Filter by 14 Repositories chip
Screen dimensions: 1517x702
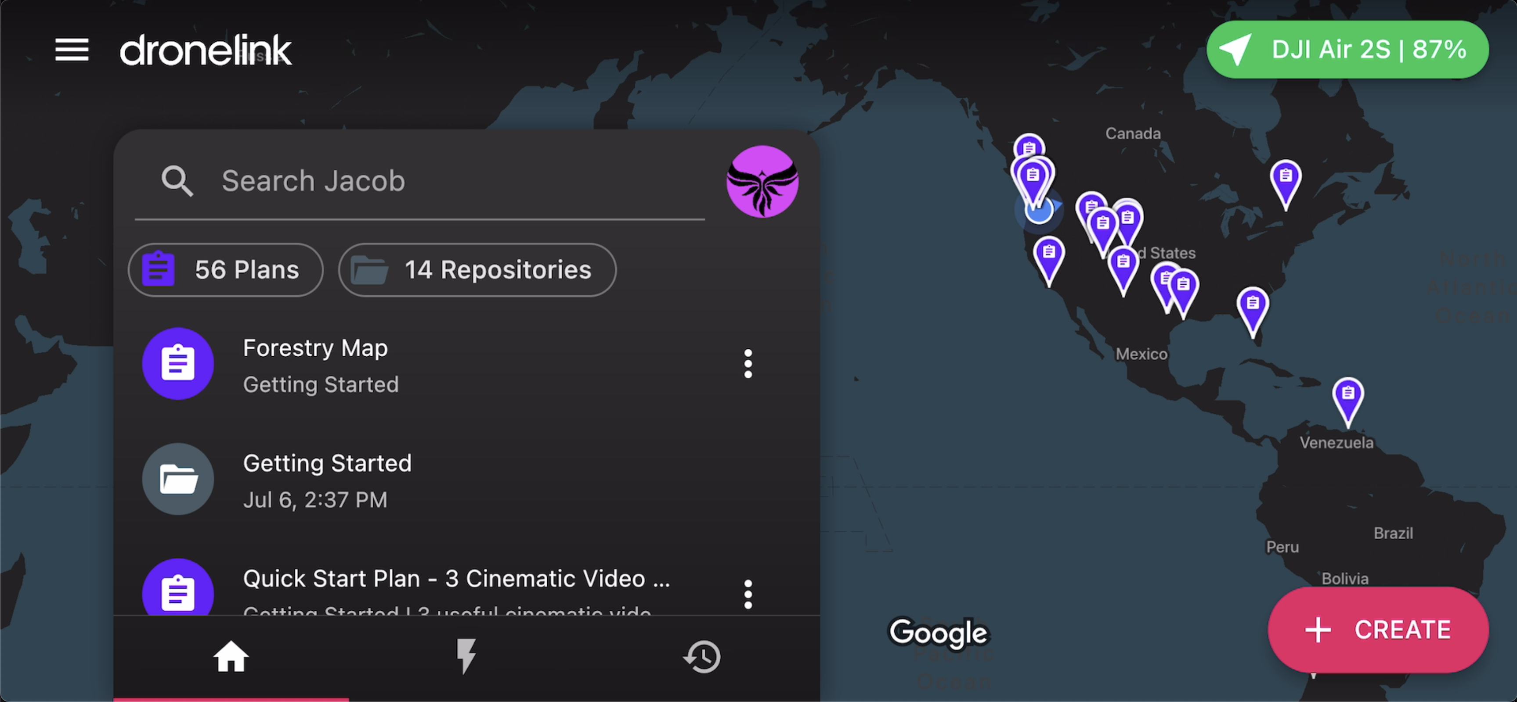coord(477,270)
